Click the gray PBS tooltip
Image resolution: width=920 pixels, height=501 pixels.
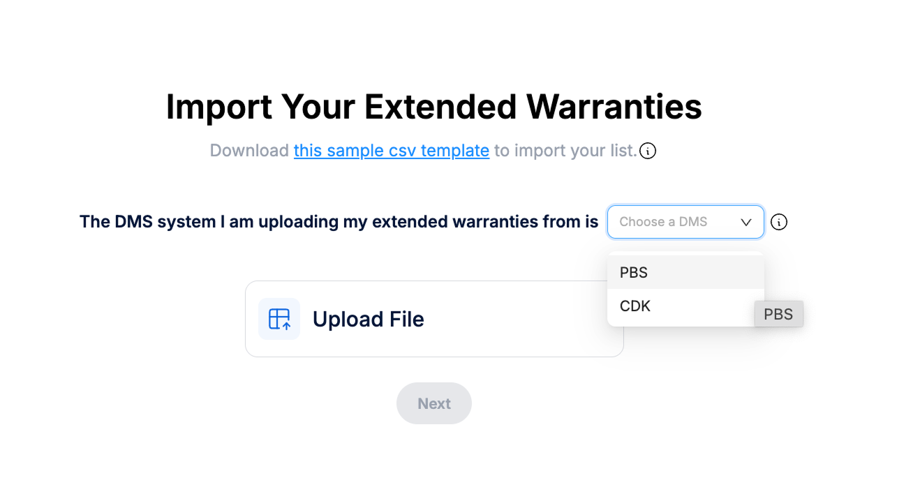pyautogui.click(x=778, y=314)
